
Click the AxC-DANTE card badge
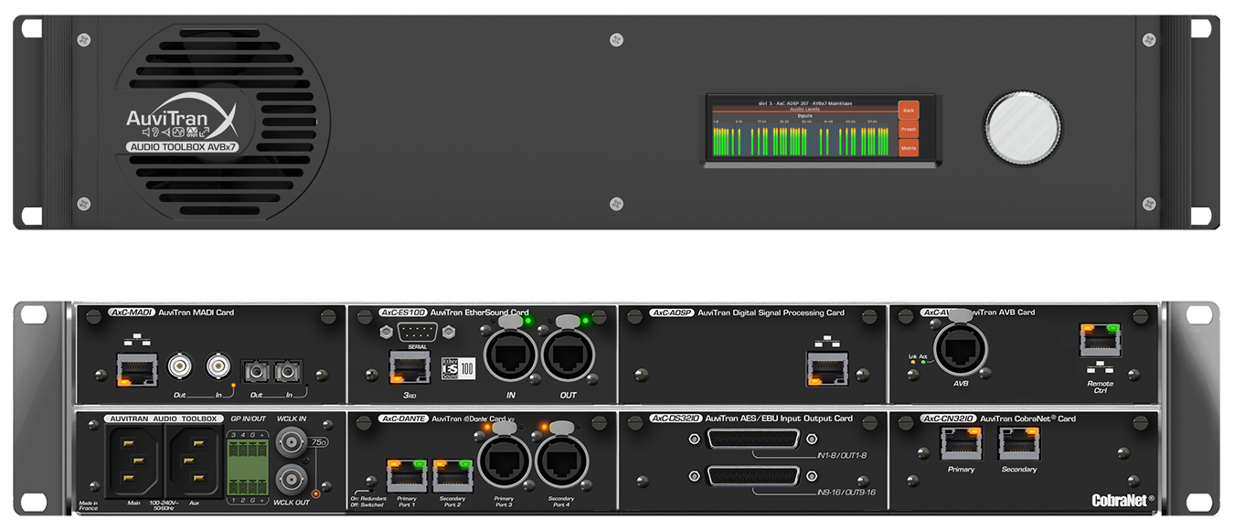[x=402, y=419]
